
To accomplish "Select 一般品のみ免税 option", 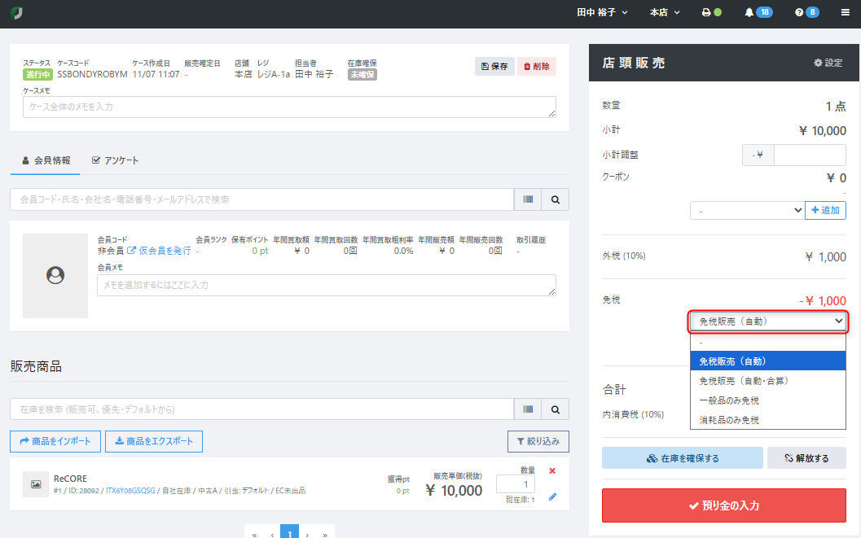I will pos(767,400).
